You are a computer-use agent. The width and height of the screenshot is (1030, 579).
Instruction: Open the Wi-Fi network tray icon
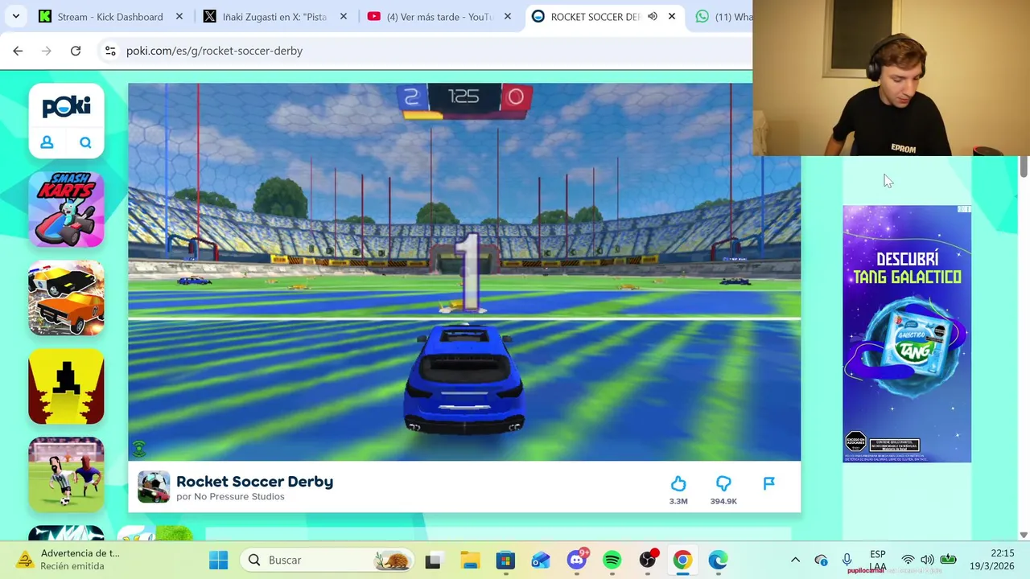pyautogui.click(x=908, y=560)
